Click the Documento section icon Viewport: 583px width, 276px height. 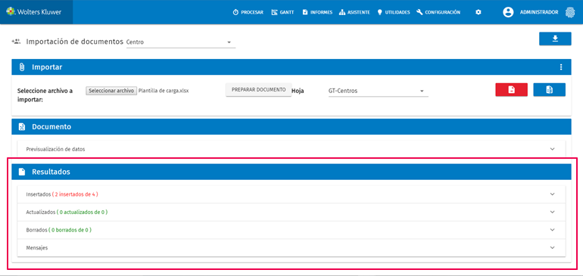22,127
